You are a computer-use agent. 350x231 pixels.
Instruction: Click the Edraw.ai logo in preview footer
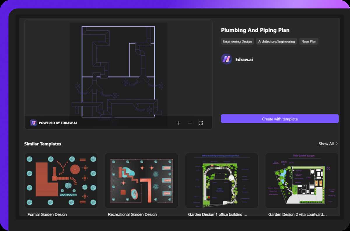point(33,123)
